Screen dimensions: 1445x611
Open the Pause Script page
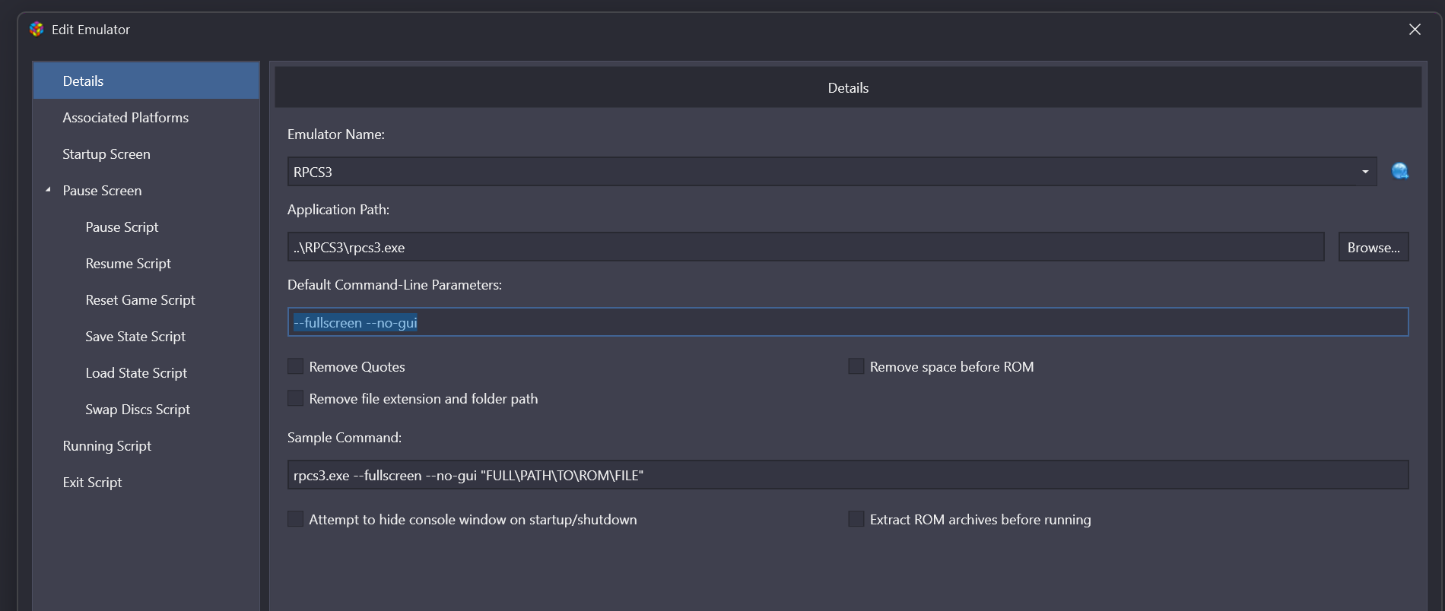[122, 226]
